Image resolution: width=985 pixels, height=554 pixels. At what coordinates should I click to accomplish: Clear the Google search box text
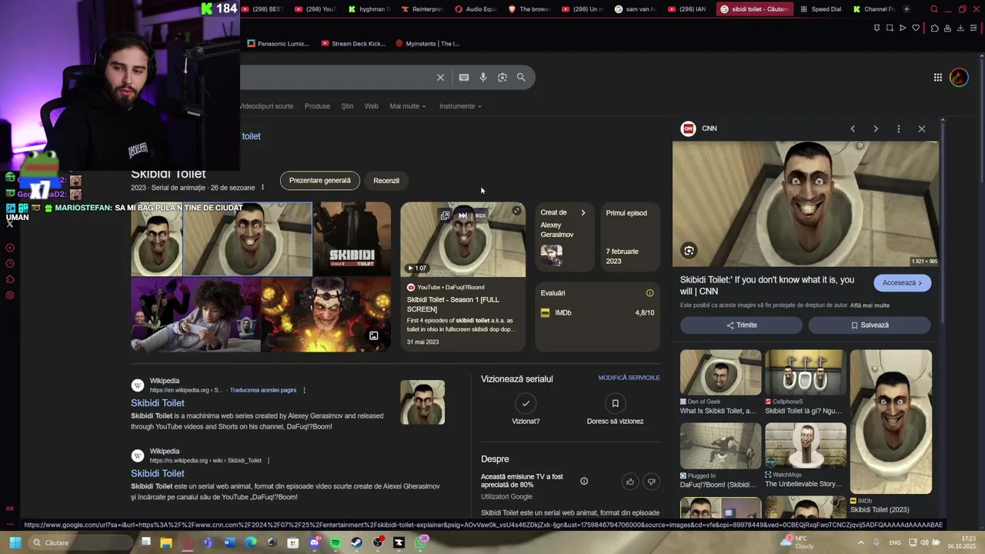(x=440, y=77)
